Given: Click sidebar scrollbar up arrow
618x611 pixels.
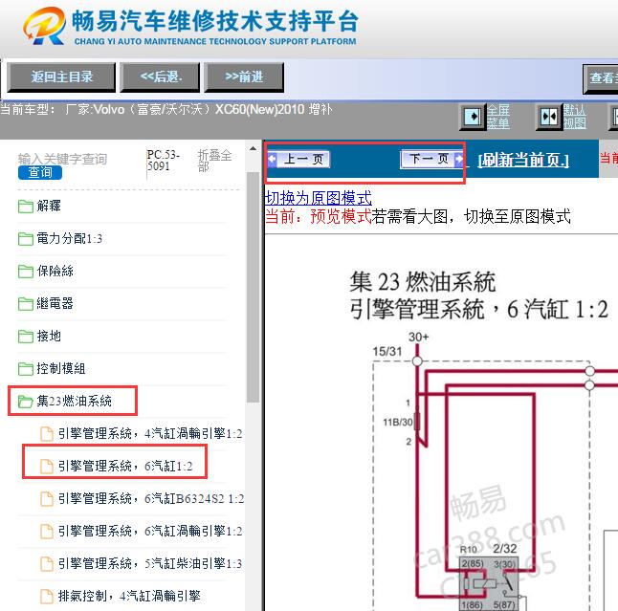Looking at the screenshot, I should tap(253, 149).
